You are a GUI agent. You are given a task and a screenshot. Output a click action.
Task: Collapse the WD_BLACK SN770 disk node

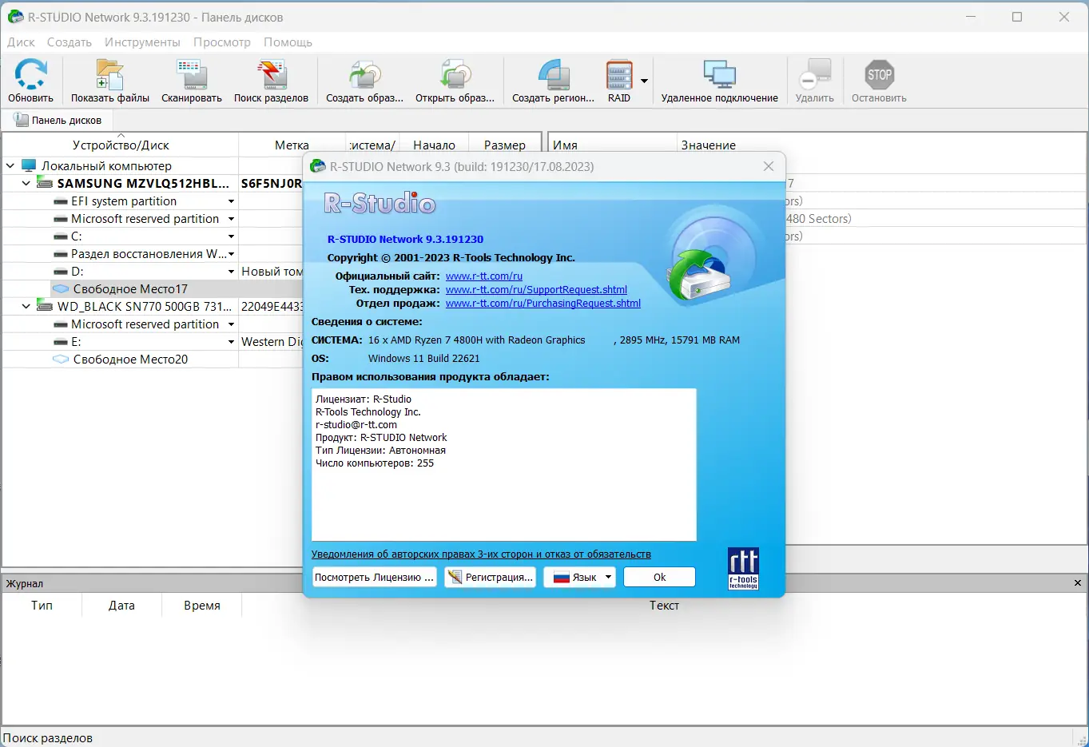26,306
